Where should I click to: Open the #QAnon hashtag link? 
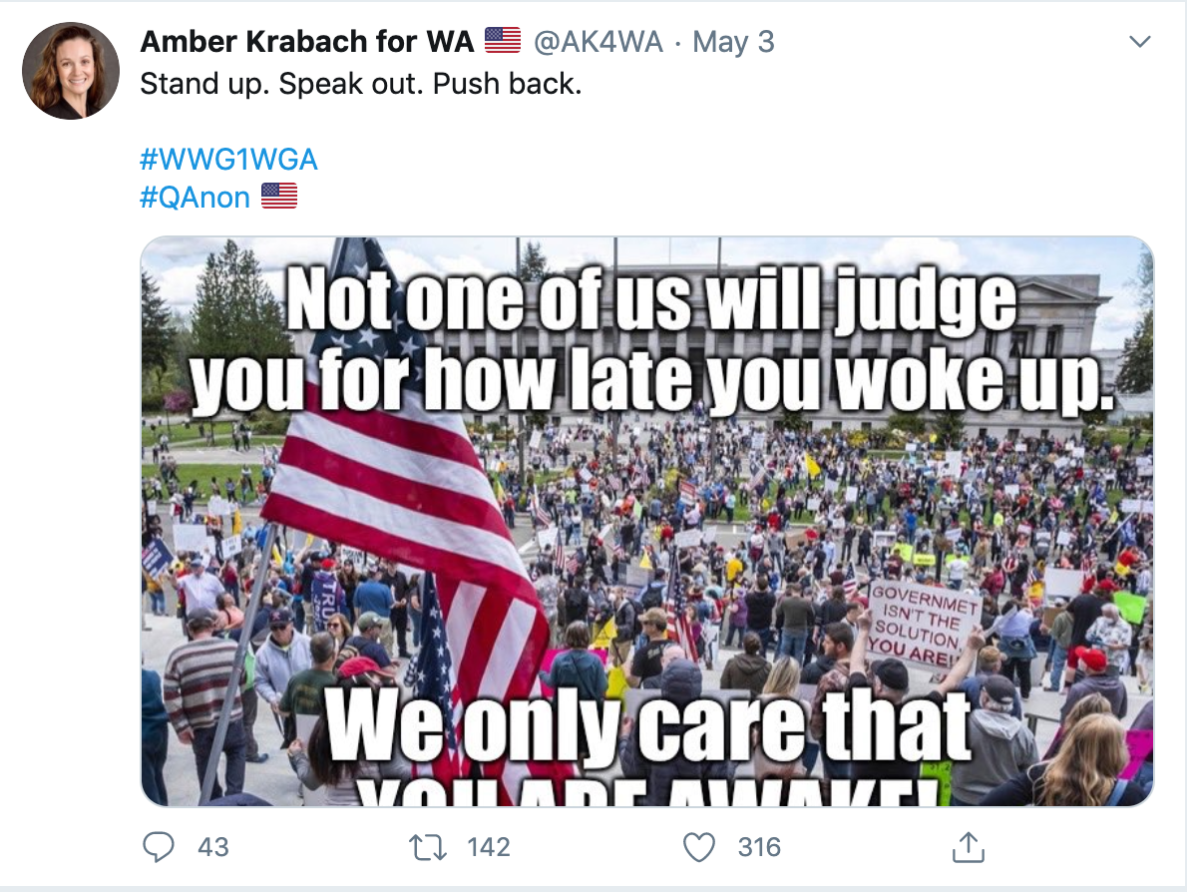(196, 198)
